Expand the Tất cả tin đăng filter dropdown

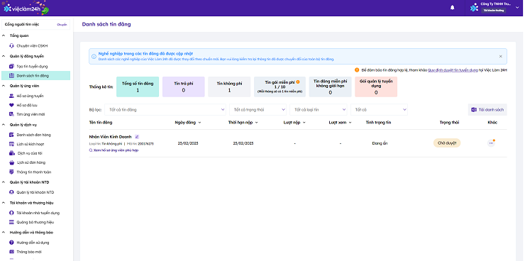pos(165,109)
